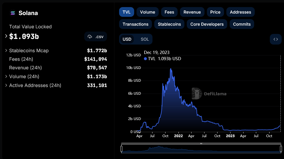
Task: Click the left handle of time range slider
Action: (x=121, y=149)
